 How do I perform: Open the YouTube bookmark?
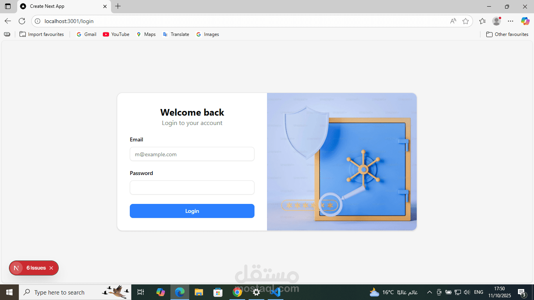pyautogui.click(x=116, y=34)
